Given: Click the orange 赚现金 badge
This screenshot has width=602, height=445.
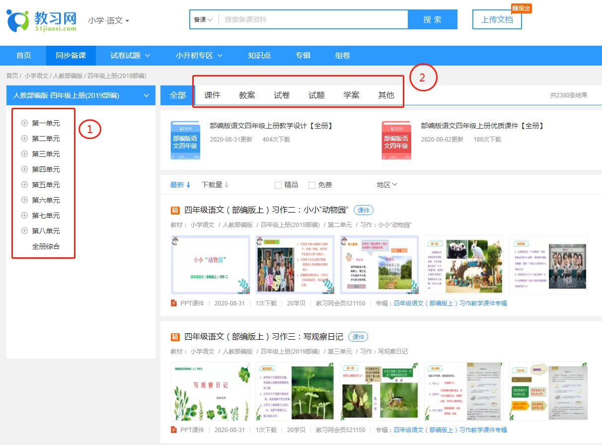Looking at the screenshot, I should 522,8.
